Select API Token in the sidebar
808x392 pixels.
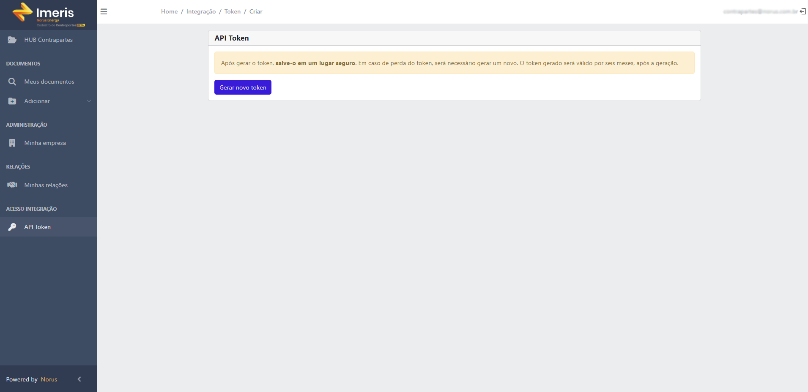click(49, 227)
